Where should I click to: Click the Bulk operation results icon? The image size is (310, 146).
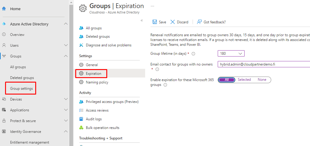pos(81,128)
